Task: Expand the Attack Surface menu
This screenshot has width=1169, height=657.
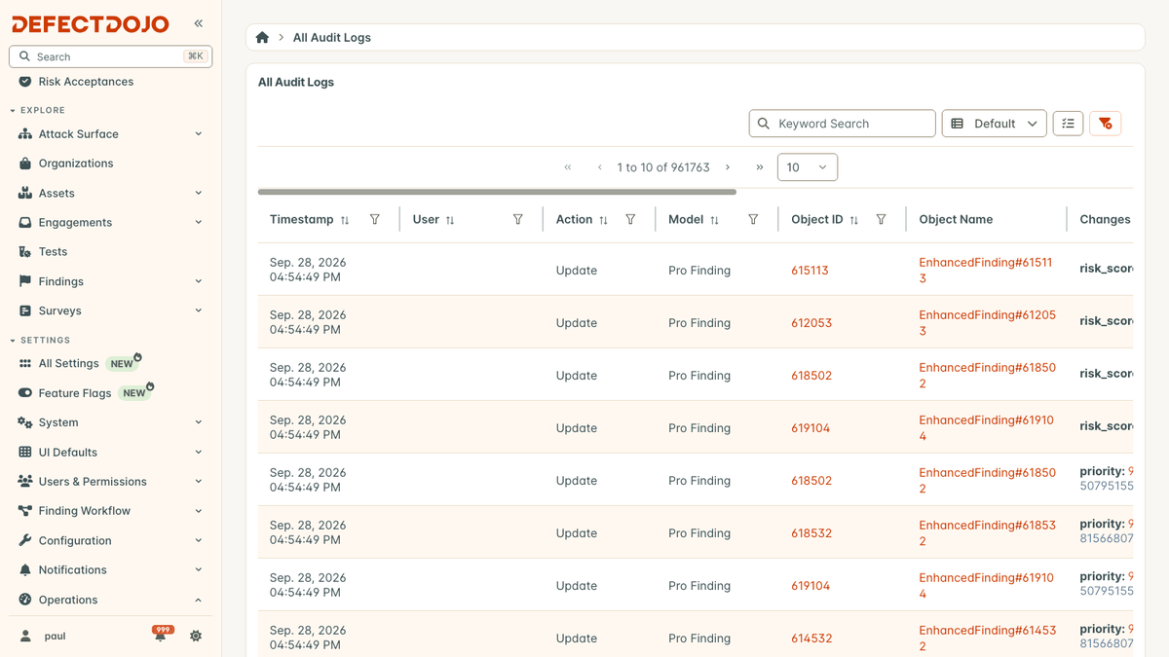Action: point(110,134)
